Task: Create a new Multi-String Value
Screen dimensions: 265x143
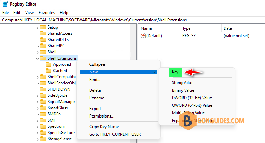Action: point(188,113)
